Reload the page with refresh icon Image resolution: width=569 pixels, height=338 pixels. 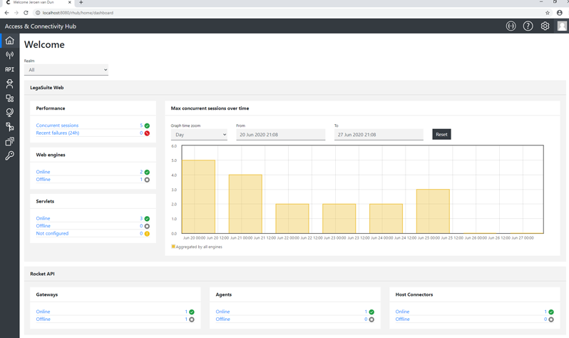26,13
